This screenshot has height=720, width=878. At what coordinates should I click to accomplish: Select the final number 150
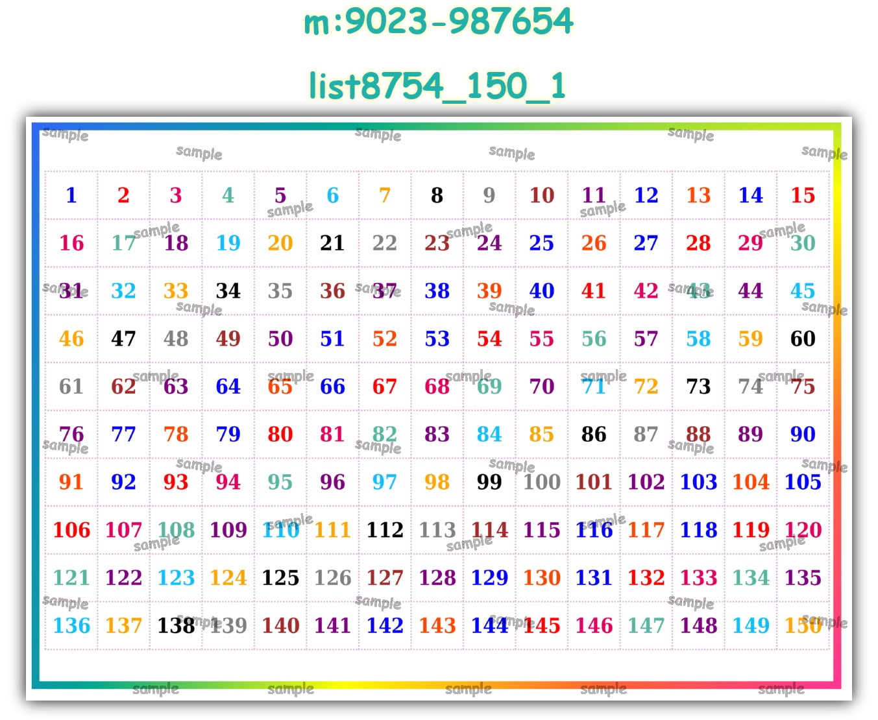pos(803,625)
